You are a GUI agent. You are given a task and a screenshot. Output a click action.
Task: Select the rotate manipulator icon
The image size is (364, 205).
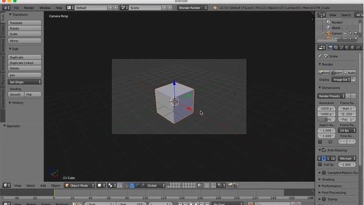(137, 185)
